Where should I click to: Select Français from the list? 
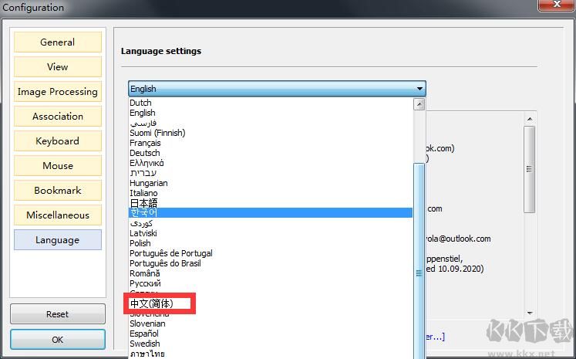(x=271, y=143)
